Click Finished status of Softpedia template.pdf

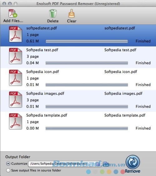point(143,128)
